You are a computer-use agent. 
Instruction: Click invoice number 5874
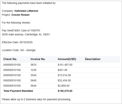pyautogui.click(x=33, y=65)
